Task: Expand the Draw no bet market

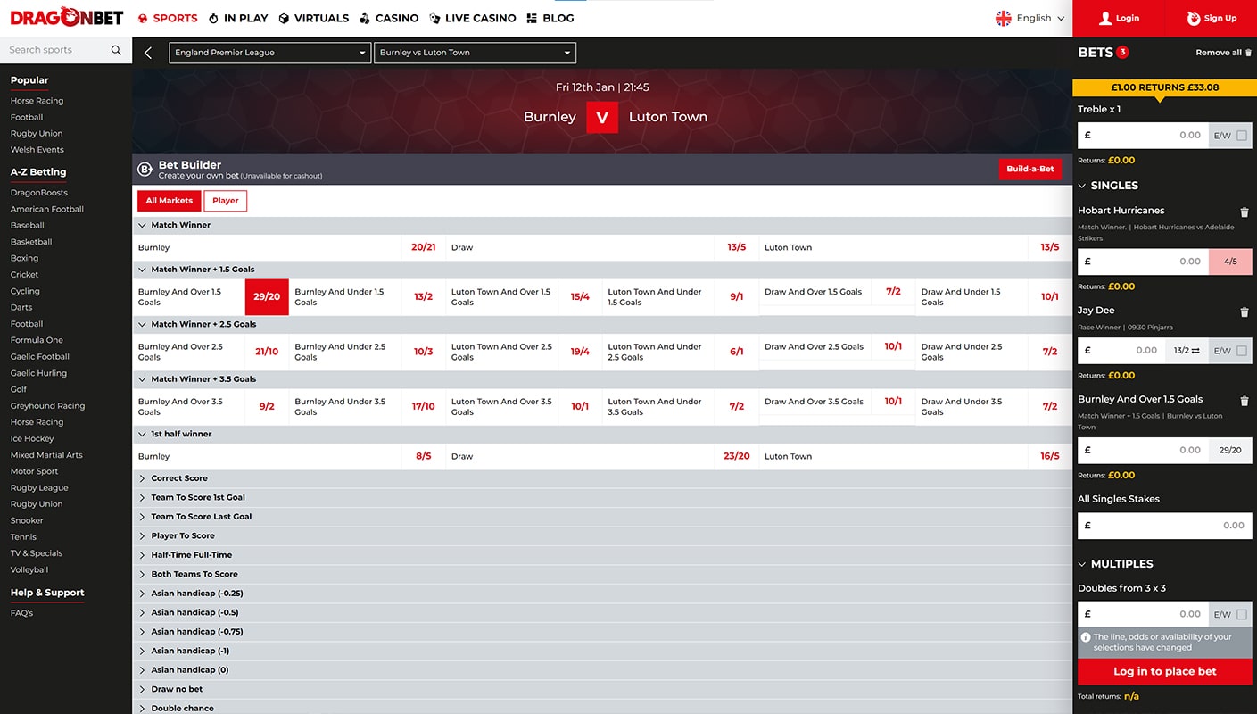Action: (602, 689)
